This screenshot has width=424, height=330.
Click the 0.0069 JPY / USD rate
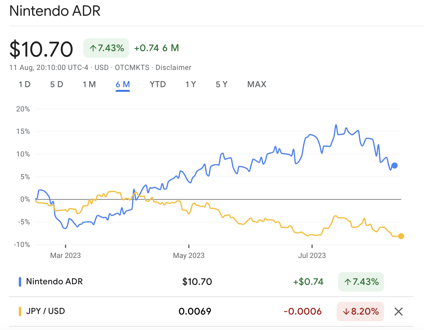pyautogui.click(x=195, y=312)
